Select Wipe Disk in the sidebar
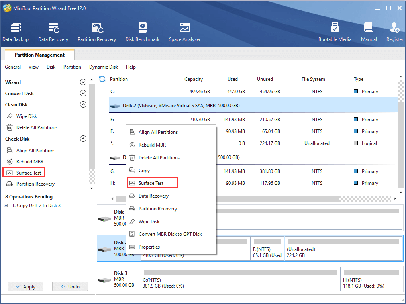The image size is (406, 304). coord(22,116)
